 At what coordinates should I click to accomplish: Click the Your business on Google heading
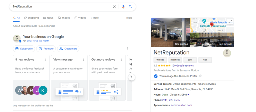tap(43, 36)
